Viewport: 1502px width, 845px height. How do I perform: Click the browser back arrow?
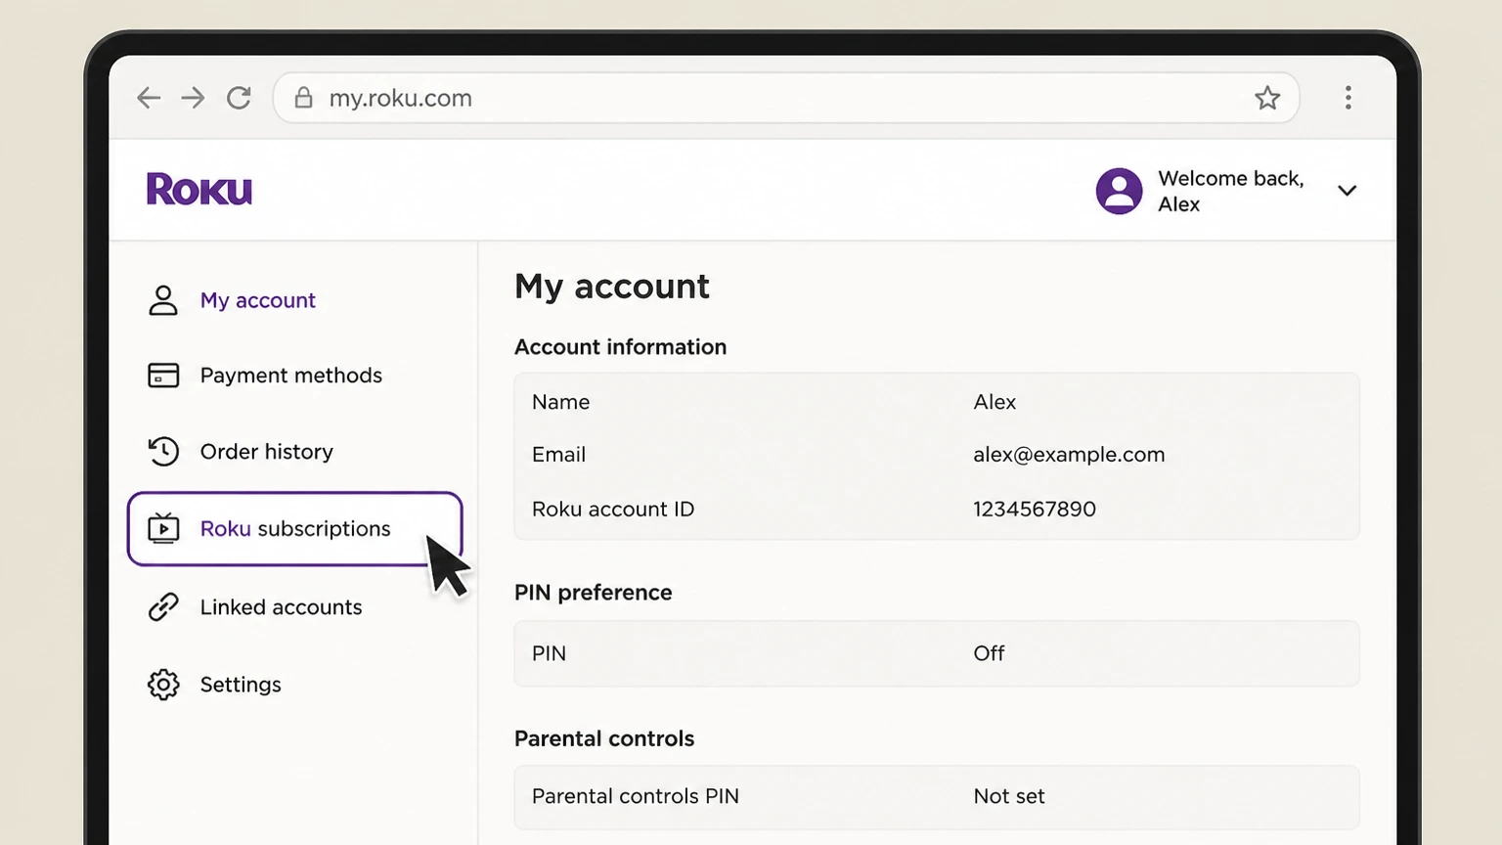149,98
